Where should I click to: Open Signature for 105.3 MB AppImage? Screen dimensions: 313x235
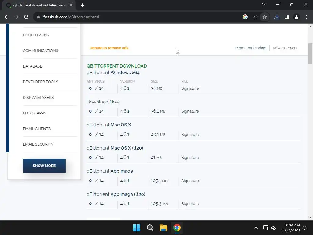click(x=190, y=203)
